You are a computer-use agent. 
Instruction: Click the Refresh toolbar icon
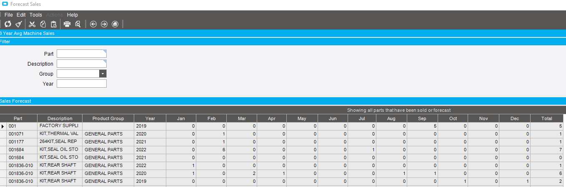click(8, 24)
